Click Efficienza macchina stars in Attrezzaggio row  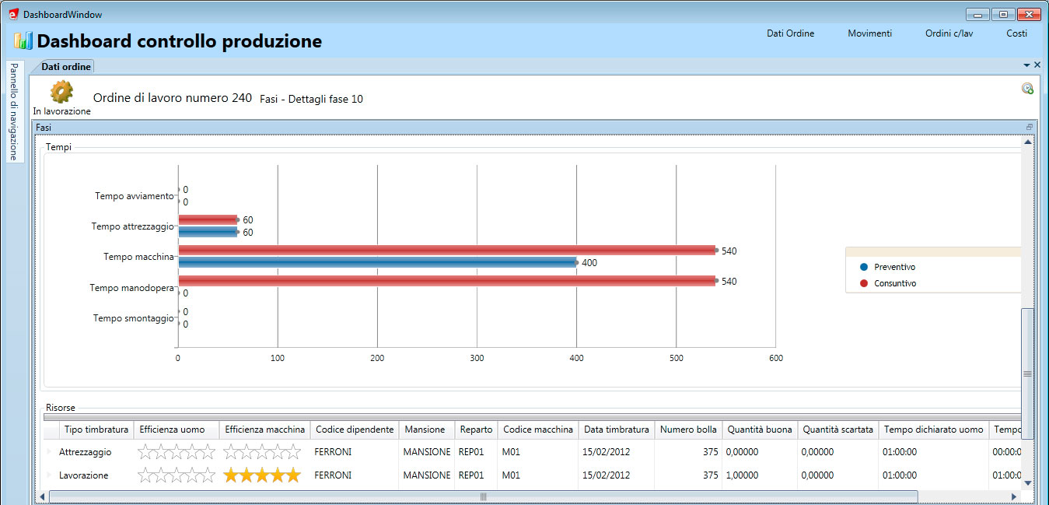click(262, 451)
